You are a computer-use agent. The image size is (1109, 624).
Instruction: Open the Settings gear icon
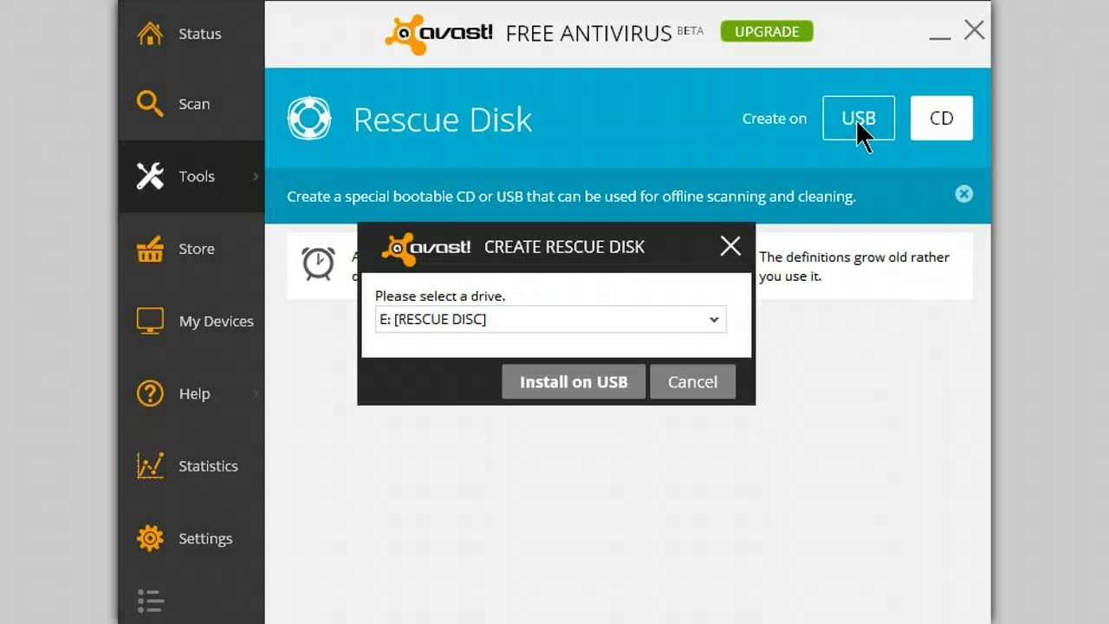tap(150, 538)
